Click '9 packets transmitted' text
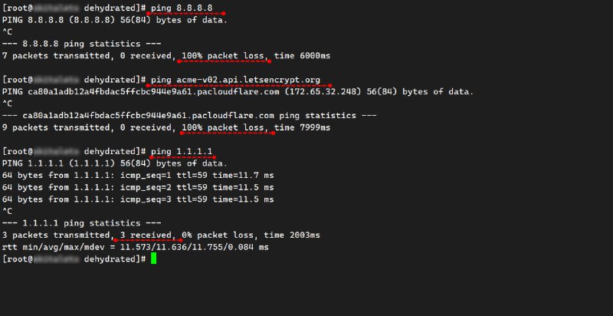This screenshot has width=613, height=316. 55,128
